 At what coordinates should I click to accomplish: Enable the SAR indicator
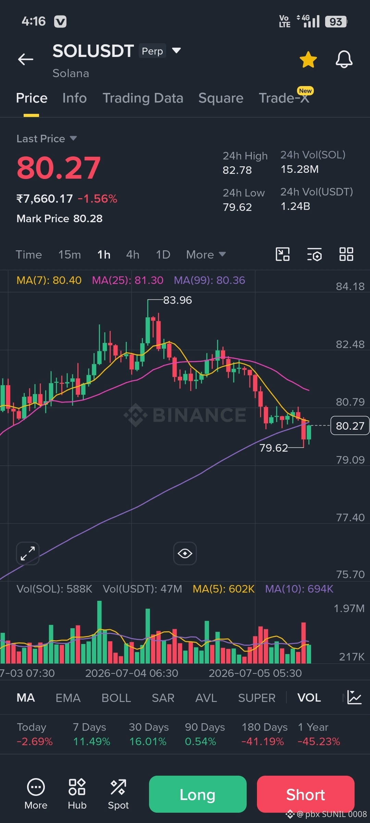(x=163, y=697)
